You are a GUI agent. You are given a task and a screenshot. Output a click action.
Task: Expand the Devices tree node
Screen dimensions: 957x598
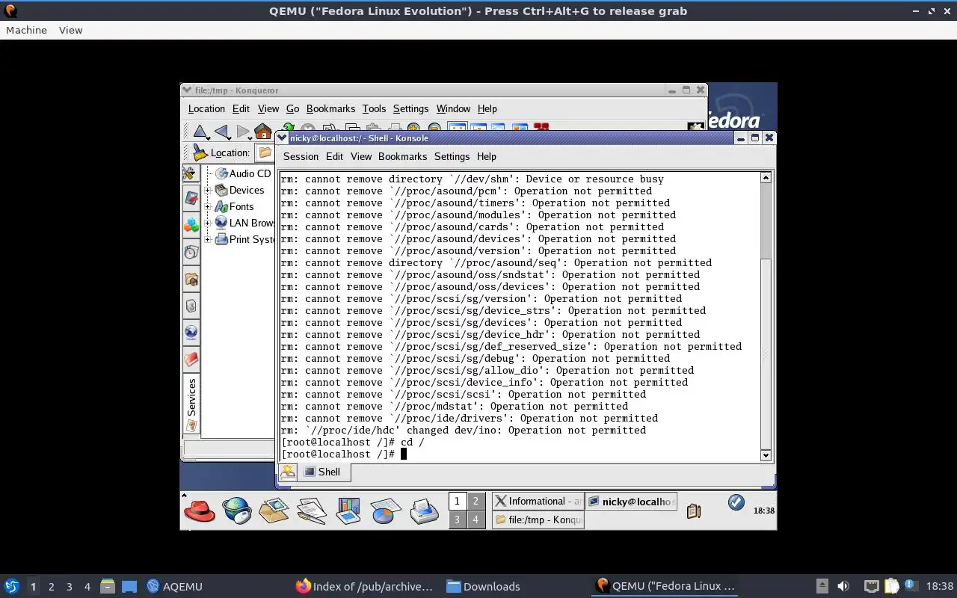pos(208,190)
